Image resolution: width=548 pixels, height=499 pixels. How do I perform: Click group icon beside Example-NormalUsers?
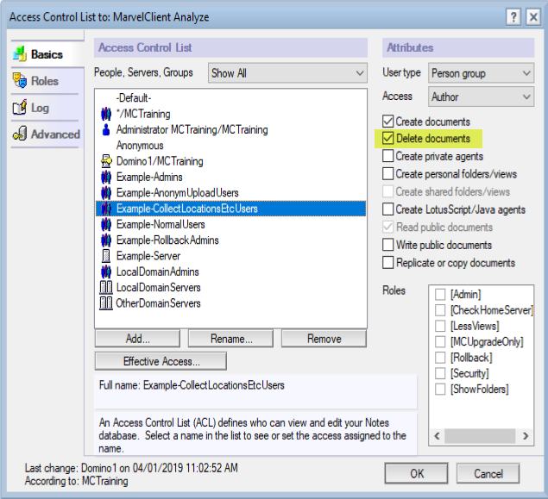tap(106, 224)
